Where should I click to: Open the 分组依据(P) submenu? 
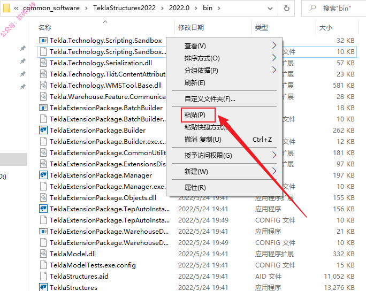pos(224,70)
